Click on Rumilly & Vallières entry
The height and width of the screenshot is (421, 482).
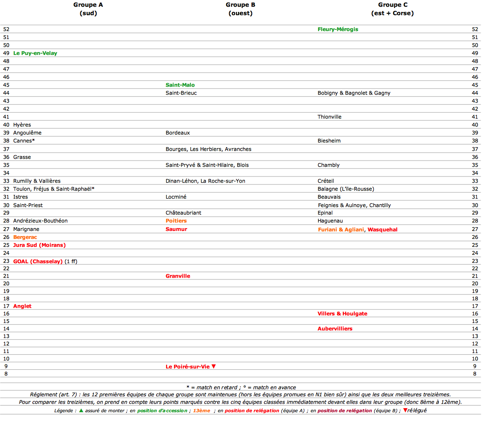point(37,181)
